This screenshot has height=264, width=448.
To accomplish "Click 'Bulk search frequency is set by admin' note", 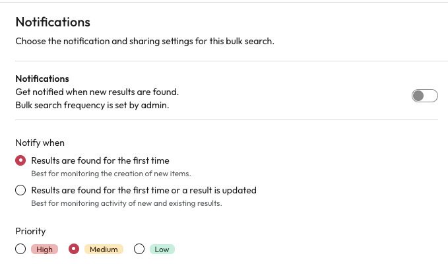I will click(92, 104).
